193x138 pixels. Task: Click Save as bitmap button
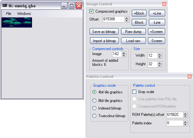(104, 32)
